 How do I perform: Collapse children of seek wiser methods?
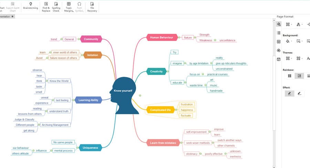[x=213, y=143]
